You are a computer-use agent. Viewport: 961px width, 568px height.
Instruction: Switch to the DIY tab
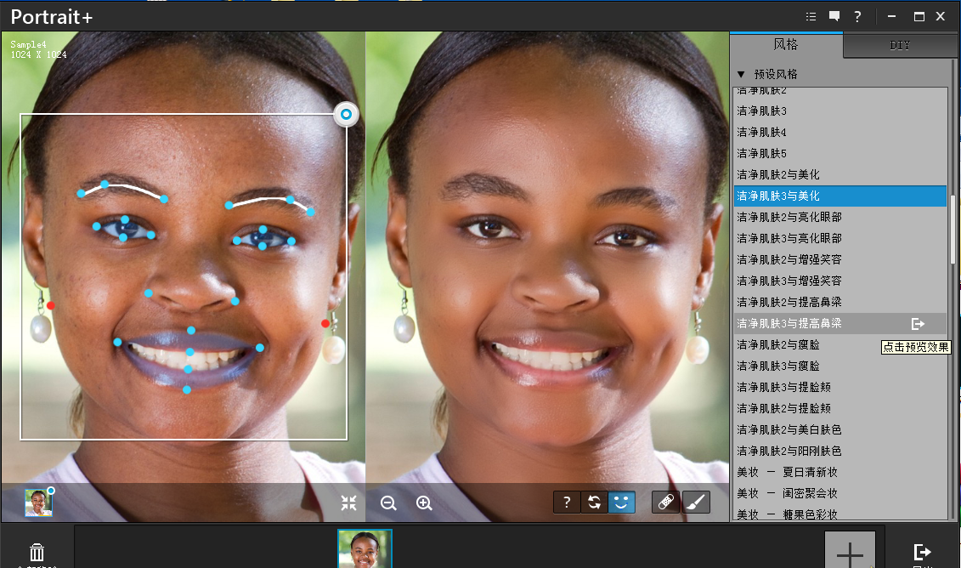point(900,46)
